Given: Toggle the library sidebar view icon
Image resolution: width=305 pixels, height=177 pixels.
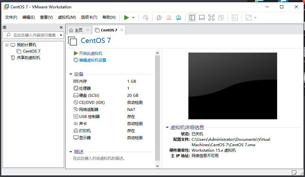Looking at the screenshot, I should point(192,18).
